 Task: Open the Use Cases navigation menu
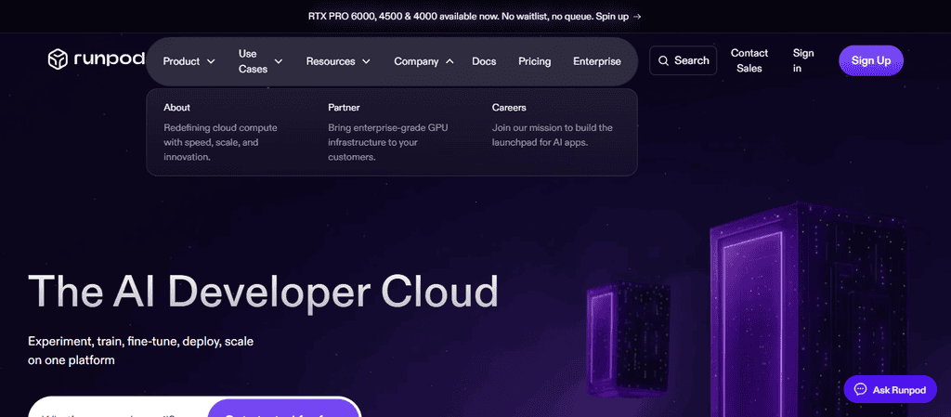coord(261,61)
